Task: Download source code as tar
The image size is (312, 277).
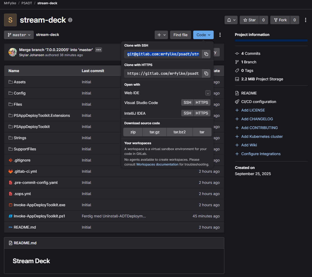Action: click(x=202, y=132)
